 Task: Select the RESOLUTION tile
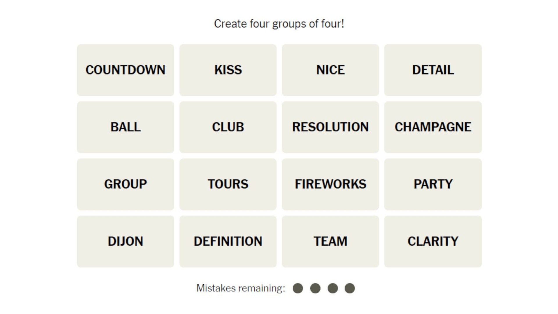point(330,127)
